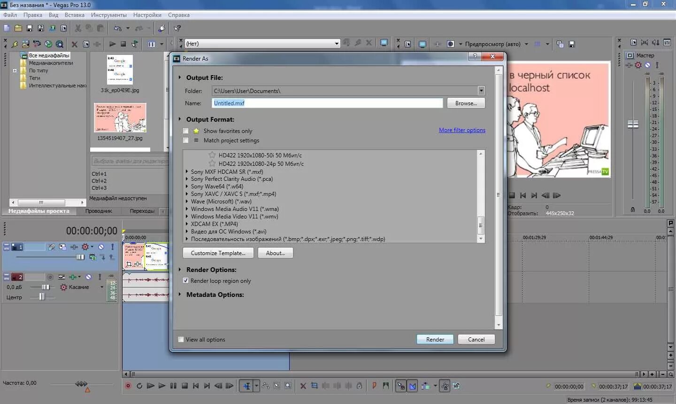Enable View all options checkbox
Screen dimensions: 676x404
pos(181,340)
